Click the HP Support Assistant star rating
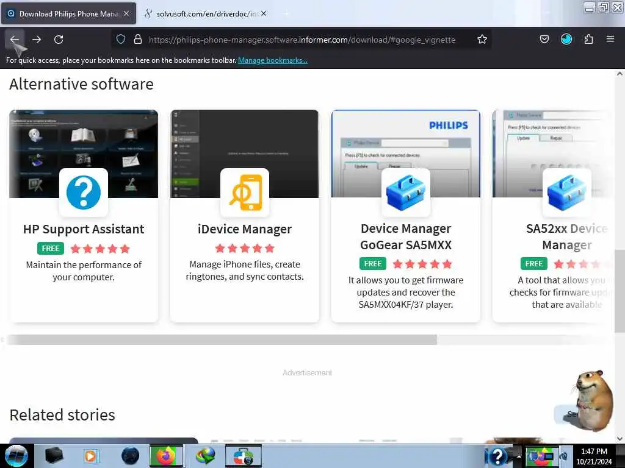This screenshot has height=468, width=625. (100, 249)
